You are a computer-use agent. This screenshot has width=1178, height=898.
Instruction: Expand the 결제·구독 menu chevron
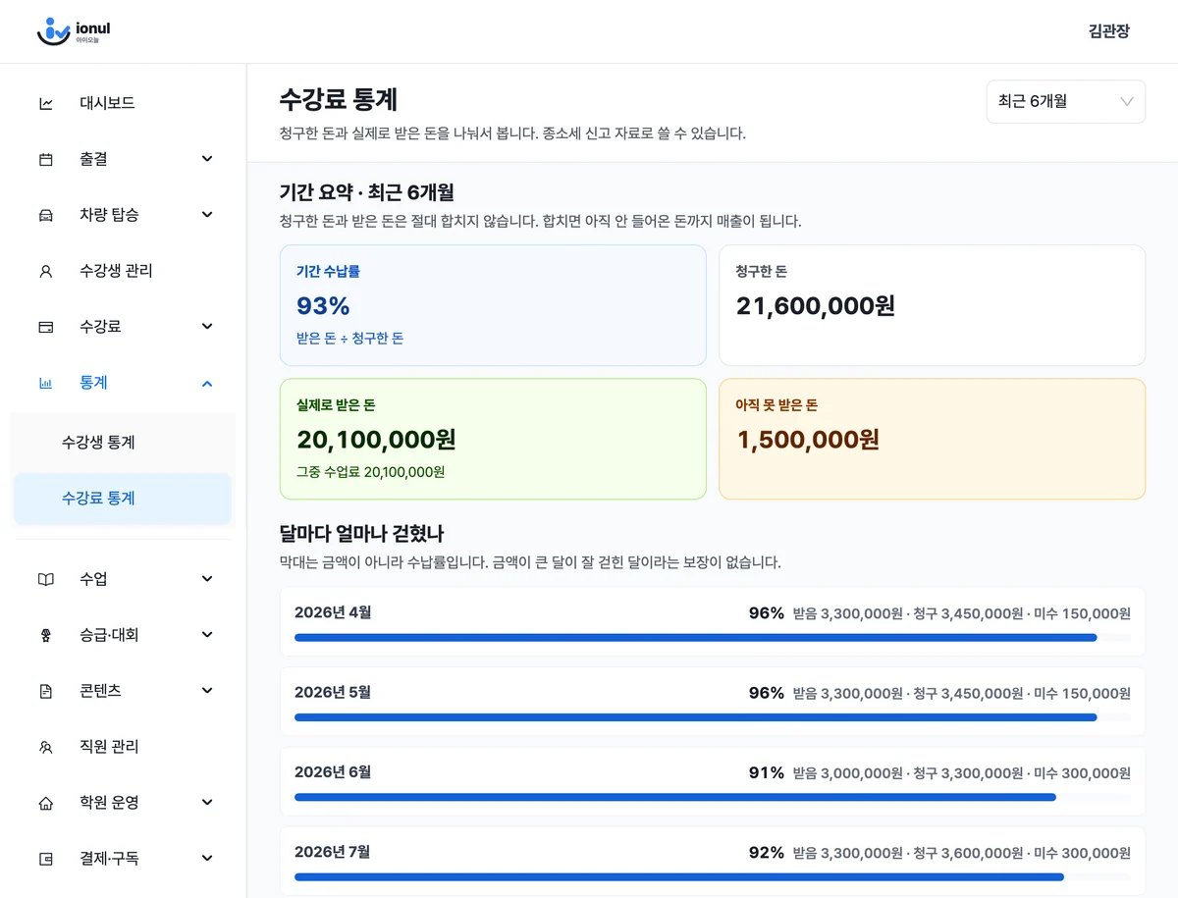[x=207, y=859]
